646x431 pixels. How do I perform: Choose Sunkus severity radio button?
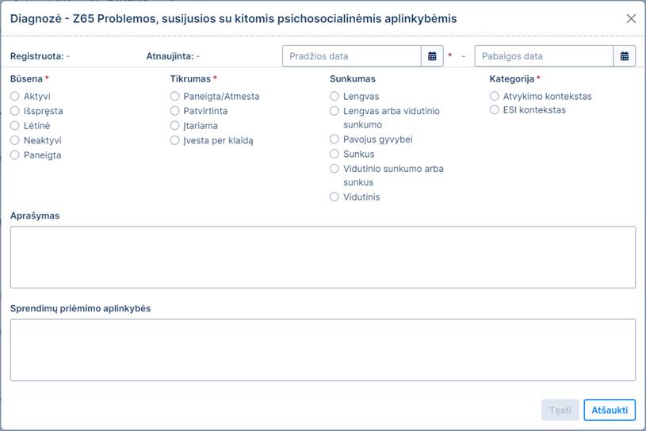[x=334, y=154]
